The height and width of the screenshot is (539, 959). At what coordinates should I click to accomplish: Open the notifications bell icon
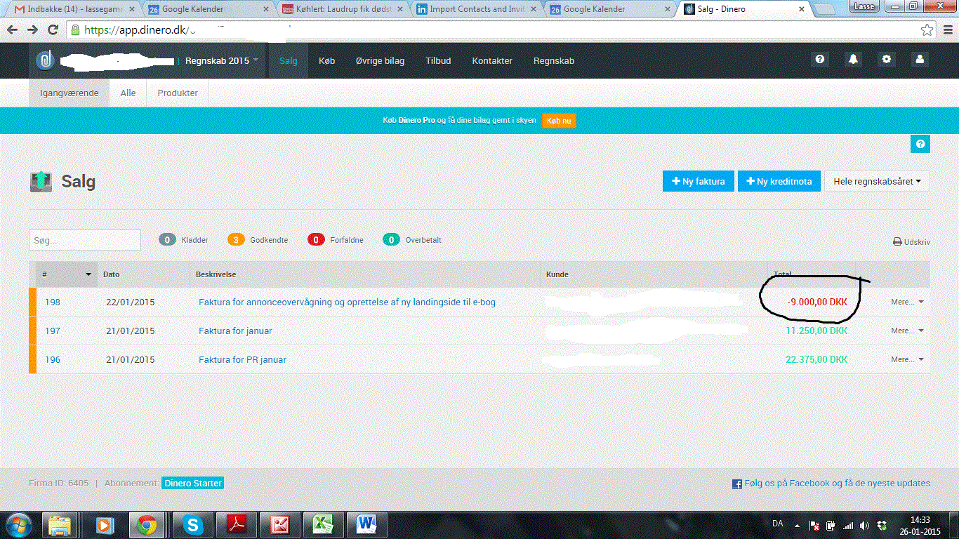pos(853,60)
